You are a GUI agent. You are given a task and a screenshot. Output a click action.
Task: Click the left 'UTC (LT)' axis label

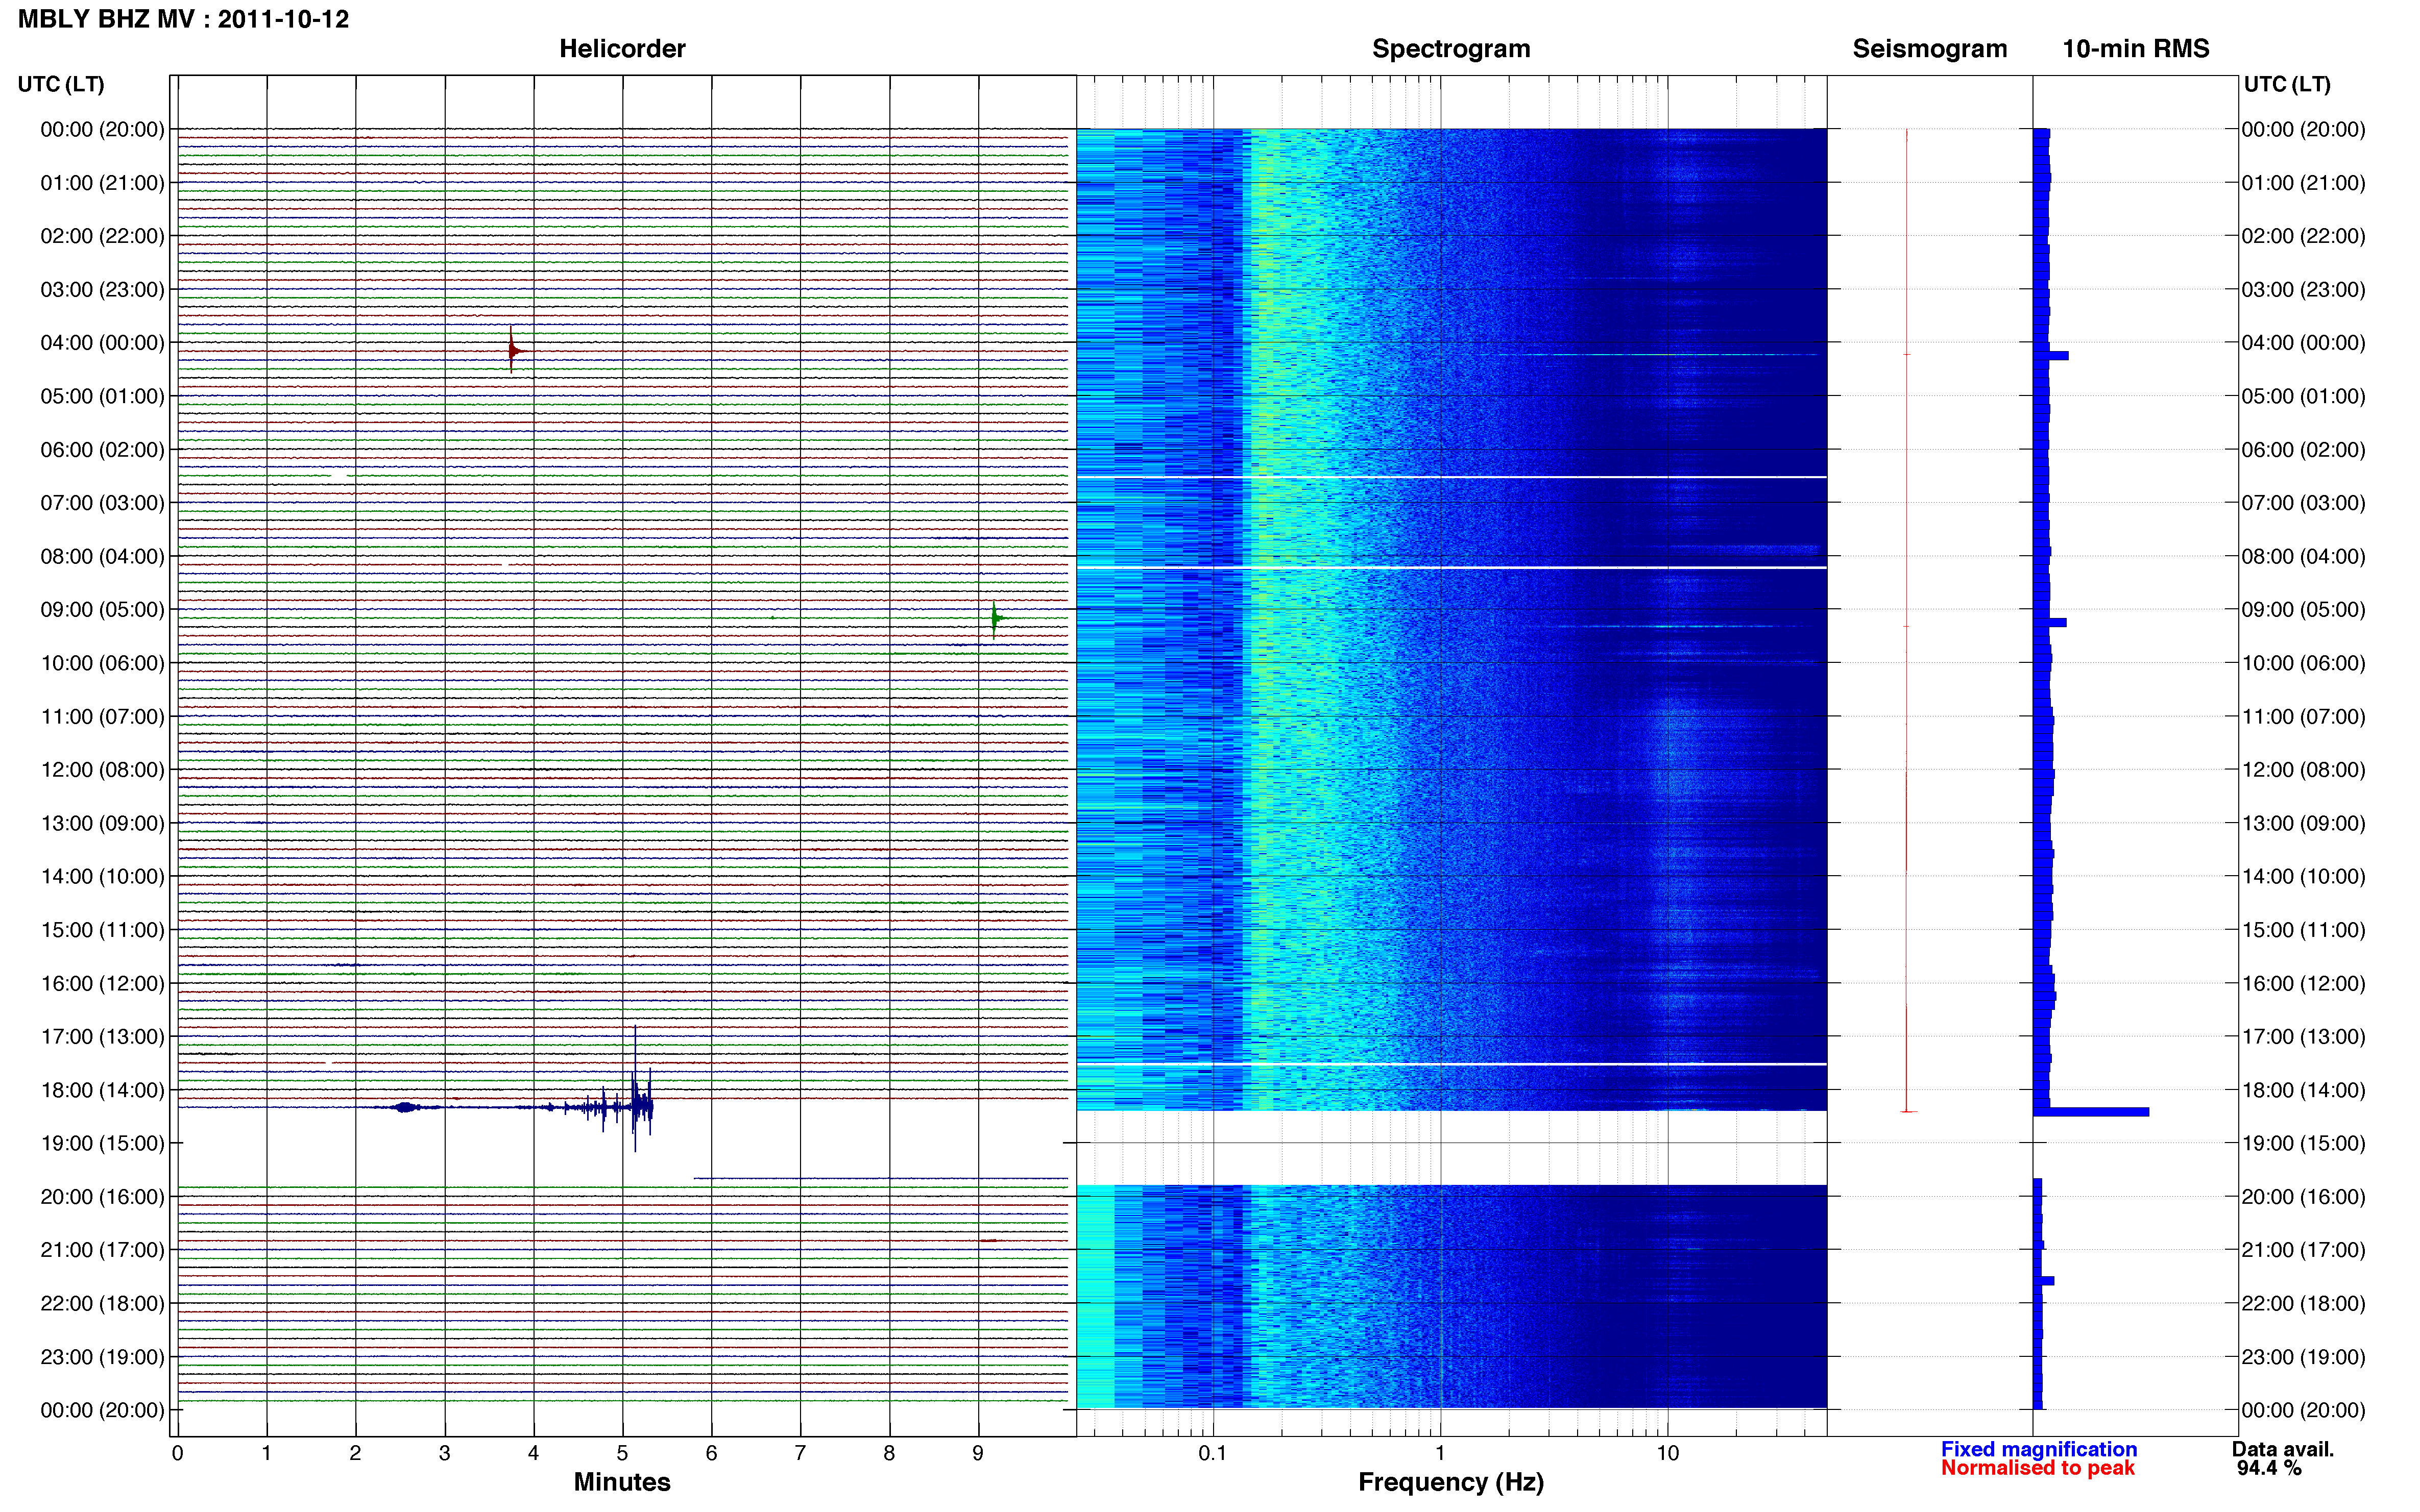coord(61,84)
